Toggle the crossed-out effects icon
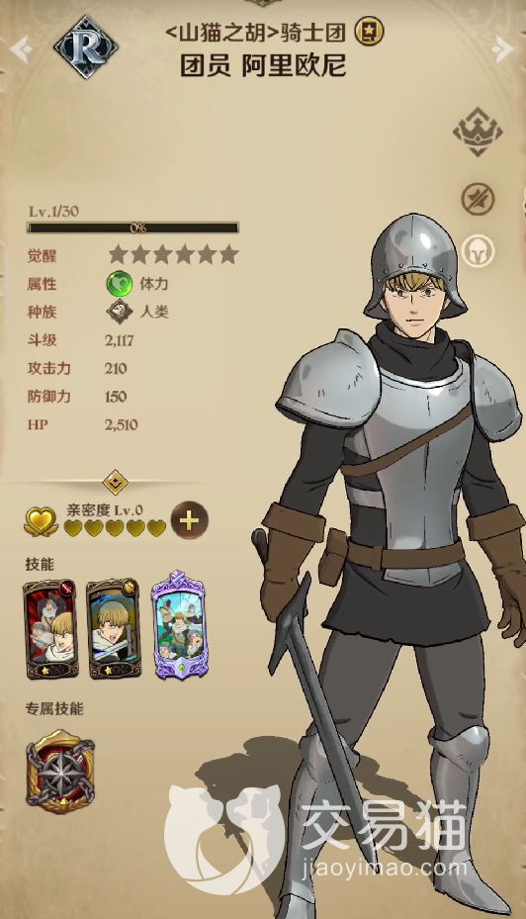 (478, 199)
